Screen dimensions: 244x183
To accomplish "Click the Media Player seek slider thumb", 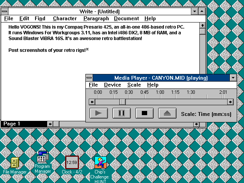I will tap(122, 102).
